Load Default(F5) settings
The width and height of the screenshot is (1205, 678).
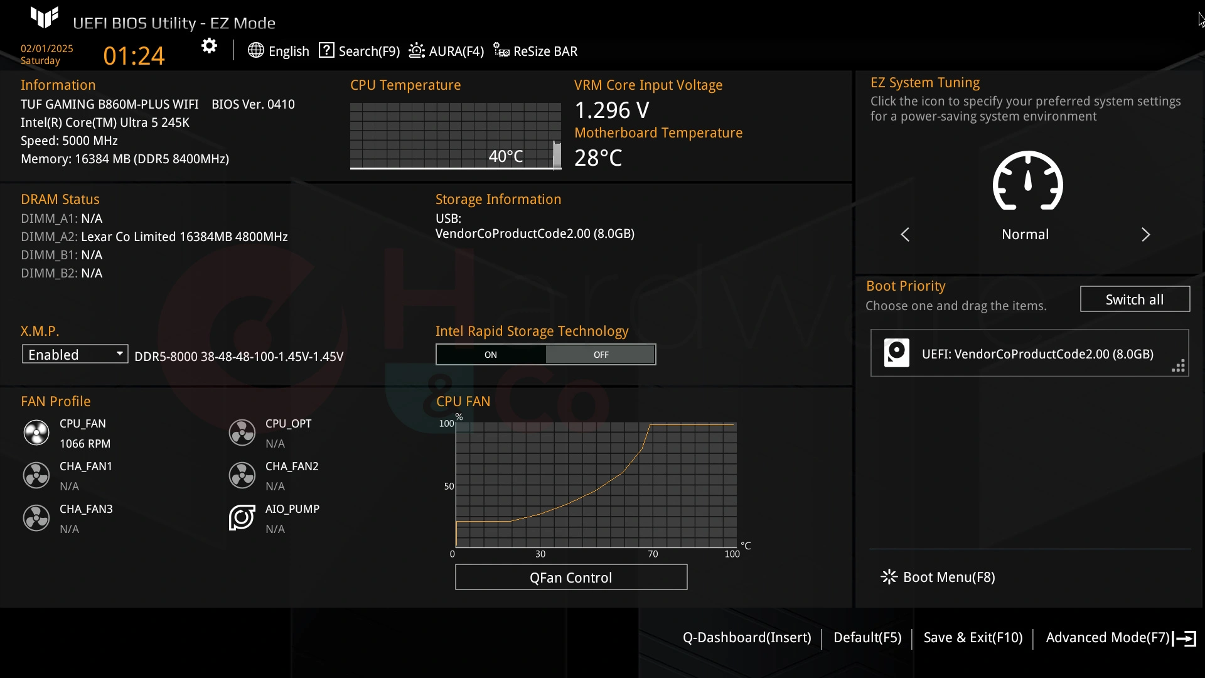[x=867, y=638]
